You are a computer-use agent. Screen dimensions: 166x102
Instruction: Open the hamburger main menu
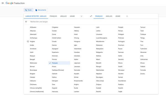pyautogui.click(x=3, y=3)
